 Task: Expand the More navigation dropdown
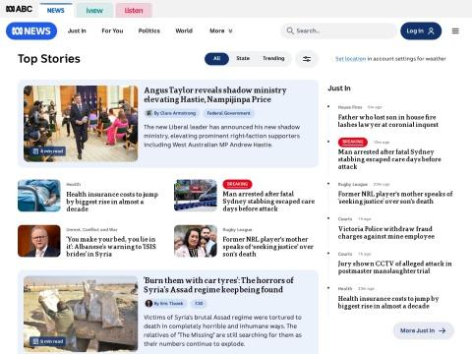tap(221, 30)
